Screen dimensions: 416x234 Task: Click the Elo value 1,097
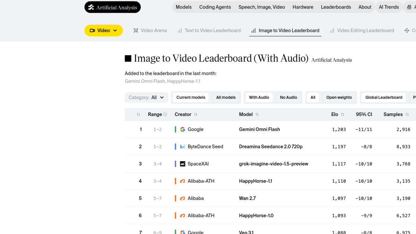pyautogui.click(x=339, y=198)
